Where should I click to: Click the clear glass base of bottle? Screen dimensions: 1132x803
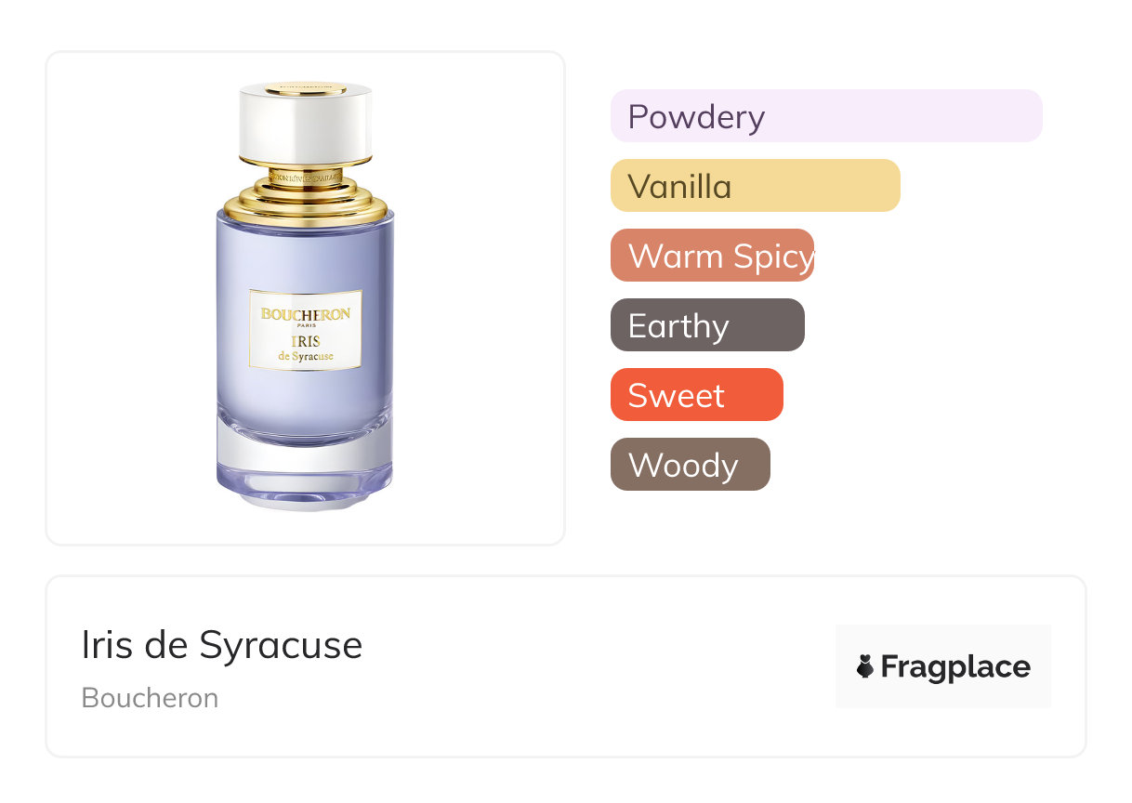[305, 465]
